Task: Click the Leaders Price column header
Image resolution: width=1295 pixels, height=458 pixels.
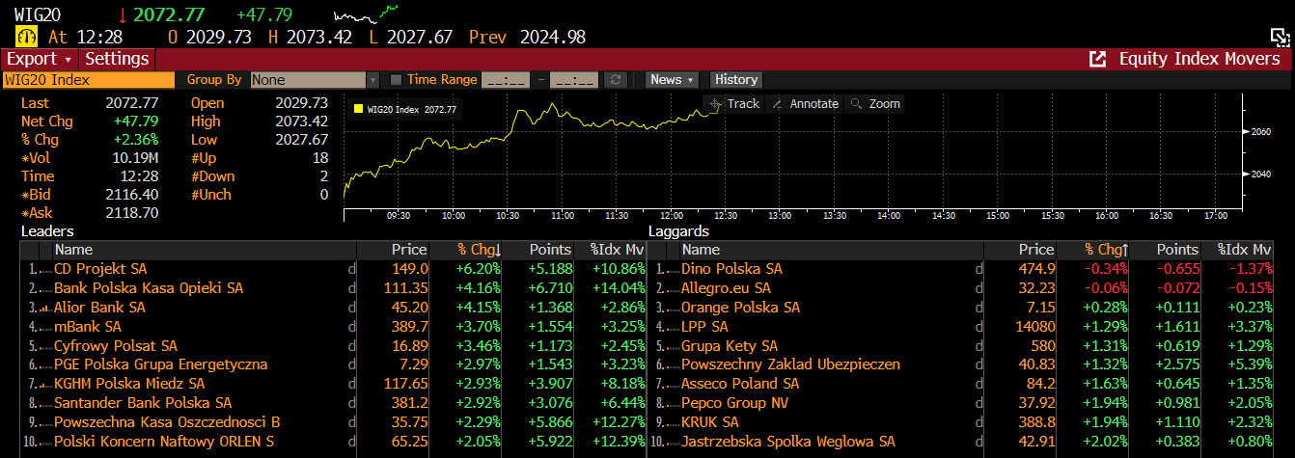Action: (394, 250)
